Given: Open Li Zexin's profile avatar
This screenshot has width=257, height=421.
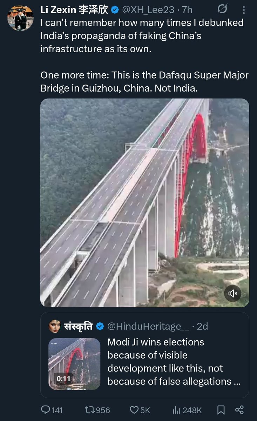Looking at the screenshot, I should point(20,18).
